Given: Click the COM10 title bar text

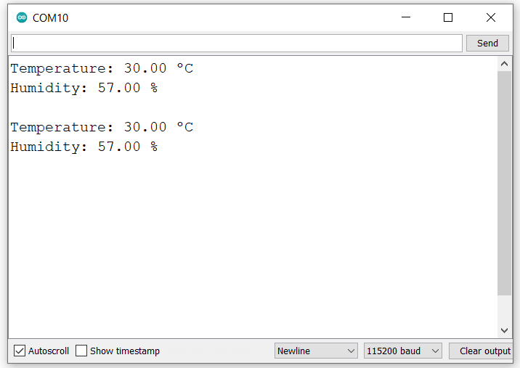Looking at the screenshot, I should tap(50, 17).
